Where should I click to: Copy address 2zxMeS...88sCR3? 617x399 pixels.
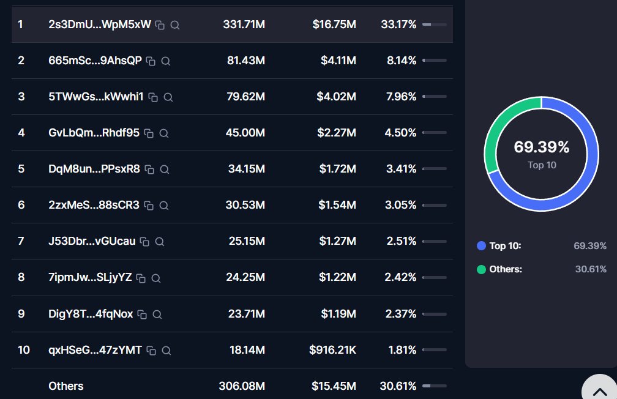[x=149, y=206]
